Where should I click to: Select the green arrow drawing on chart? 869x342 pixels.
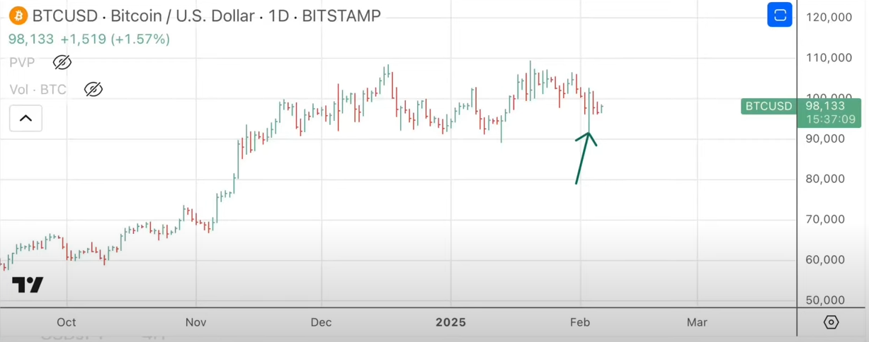[x=582, y=159]
